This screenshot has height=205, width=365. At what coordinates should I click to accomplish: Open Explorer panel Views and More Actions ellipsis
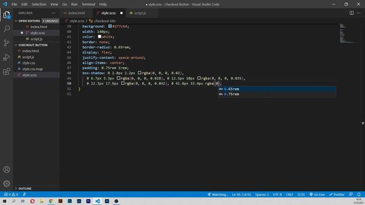53,13
